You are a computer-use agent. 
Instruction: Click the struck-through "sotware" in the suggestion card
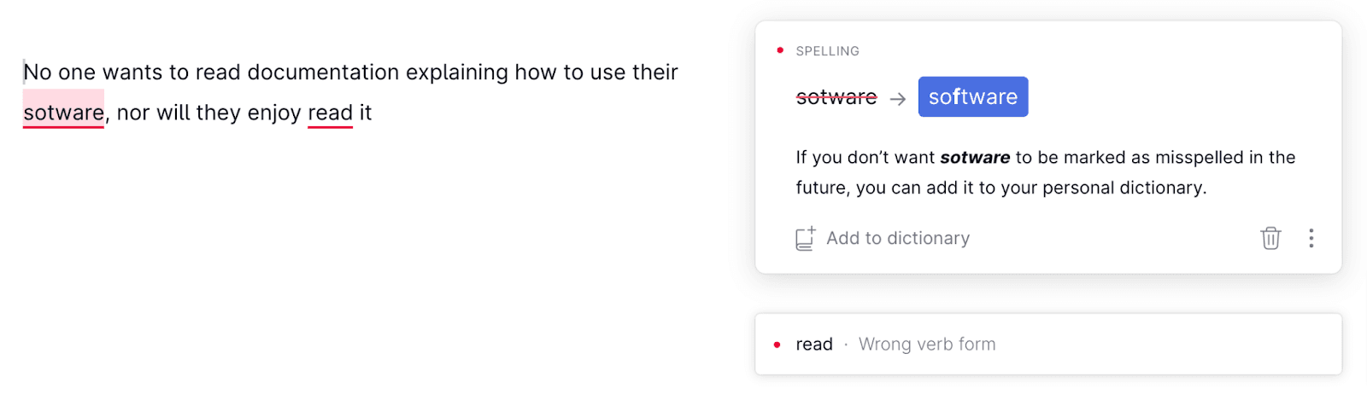point(836,97)
